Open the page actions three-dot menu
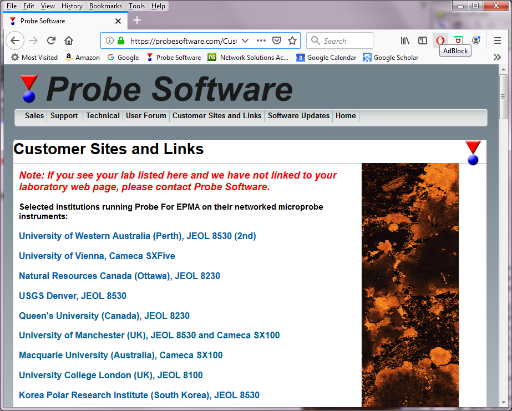 click(261, 40)
